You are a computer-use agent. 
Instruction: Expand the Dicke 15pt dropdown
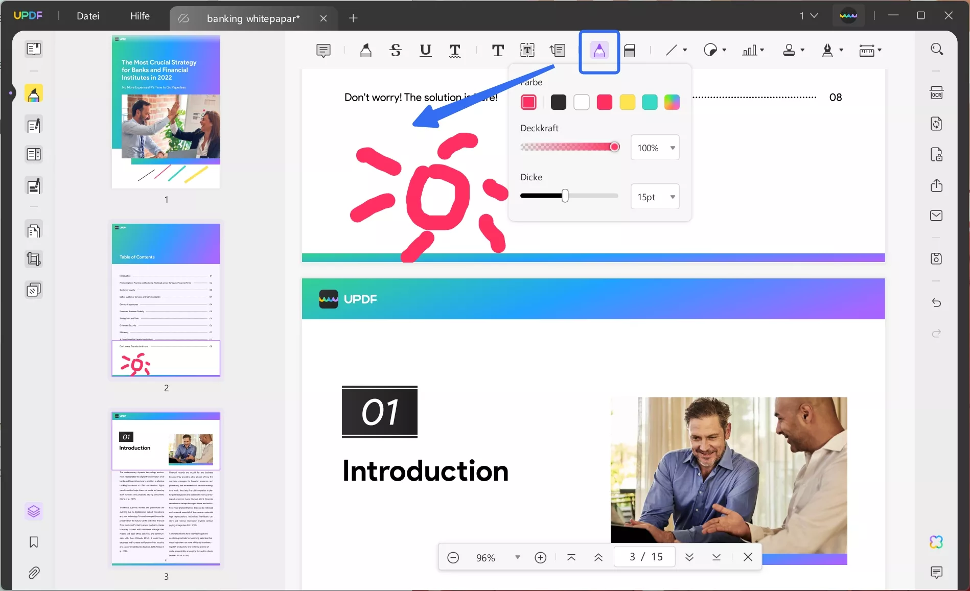pyautogui.click(x=673, y=197)
